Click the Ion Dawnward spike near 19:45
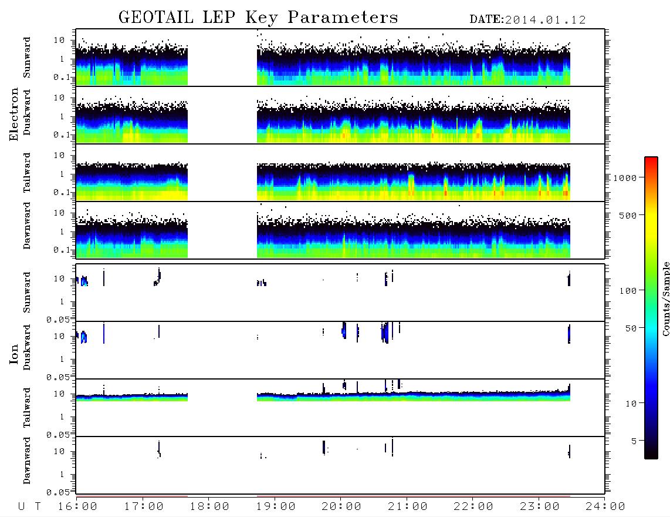This screenshot has width=670, height=517. point(324,447)
